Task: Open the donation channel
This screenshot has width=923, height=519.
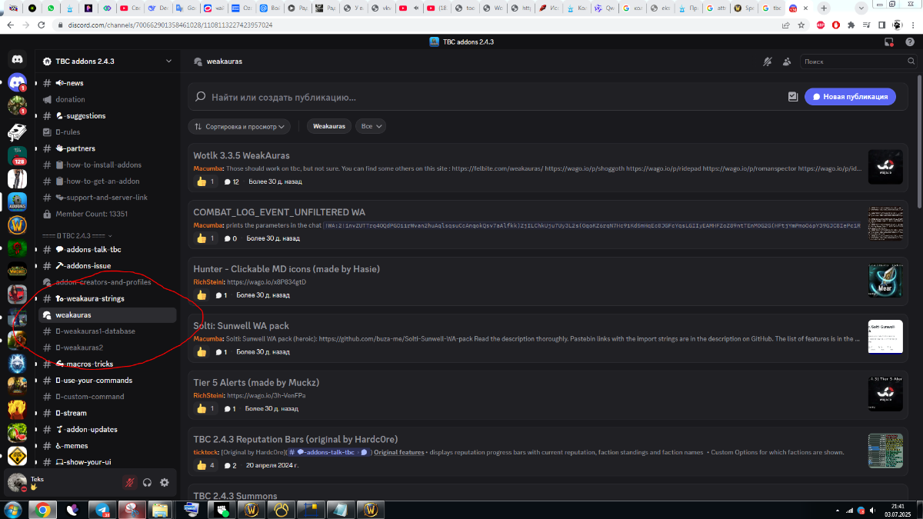Action: point(108,99)
